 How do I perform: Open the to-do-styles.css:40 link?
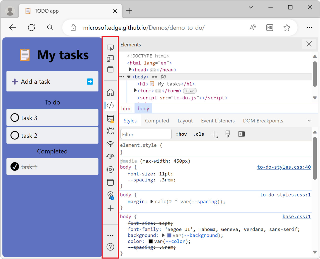pyautogui.click(x=284, y=167)
